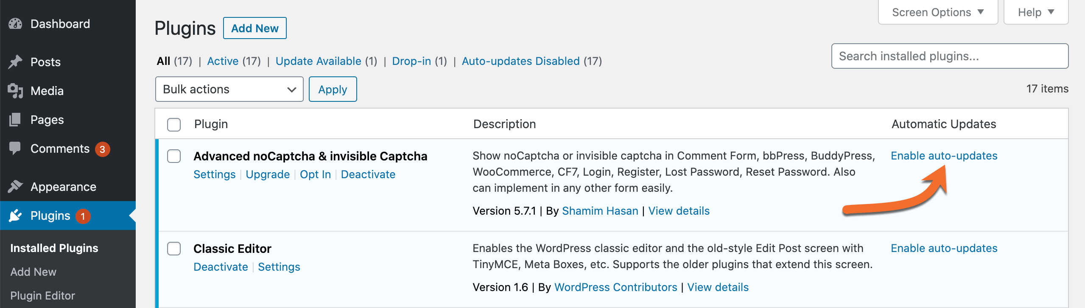This screenshot has width=1085, height=308.
Task: Click the Pages document icon
Action: pyautogui.click(x=15, y=120)
